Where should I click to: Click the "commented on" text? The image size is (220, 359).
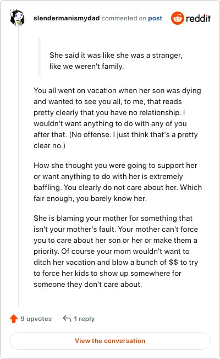tap(124, 18)
